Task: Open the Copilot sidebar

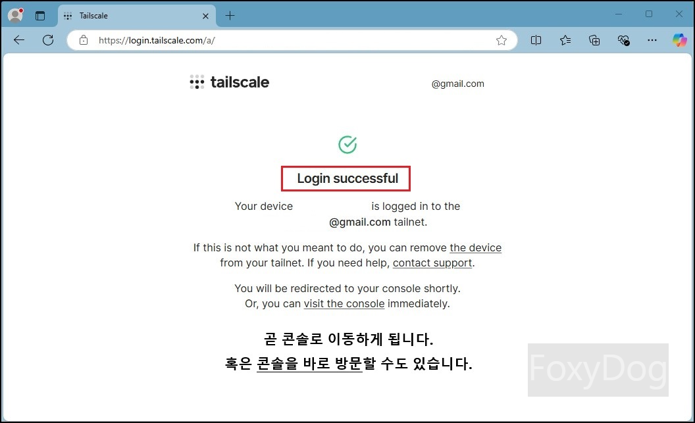Action: 679,40
